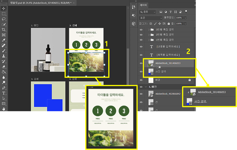Viewport: 237px width, 150px height.
Task: Select the Crop tool
Action: click(3, 30)
